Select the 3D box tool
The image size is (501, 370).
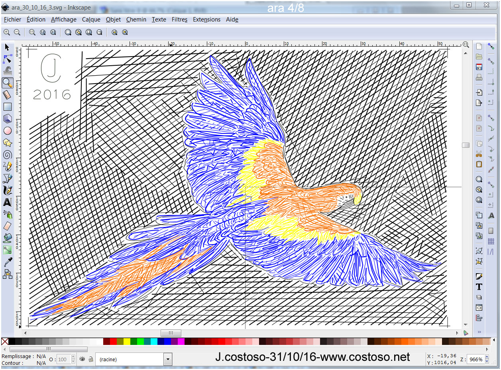tap(7, 119)
